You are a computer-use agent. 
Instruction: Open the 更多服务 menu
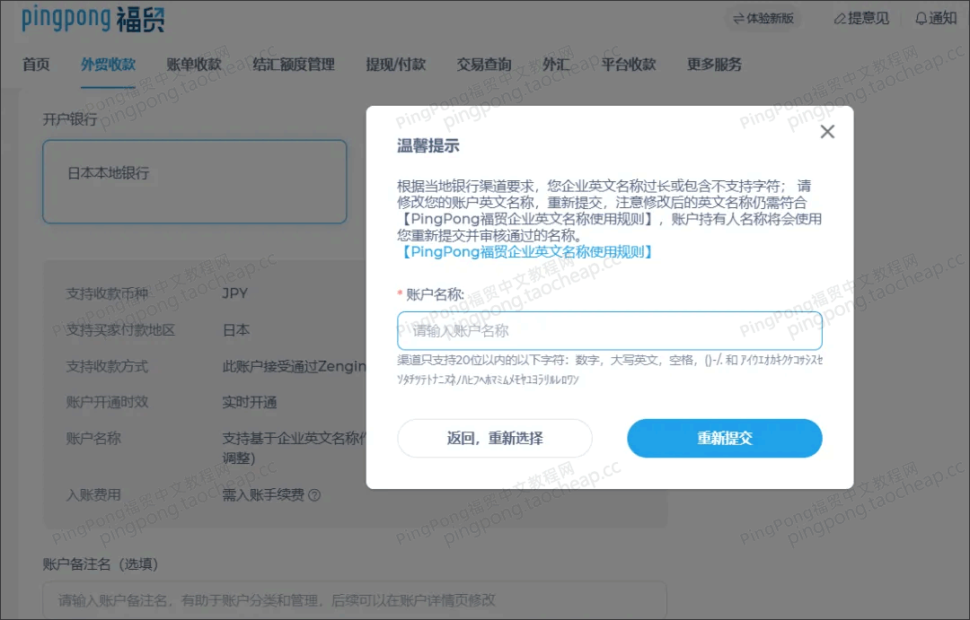715,65
